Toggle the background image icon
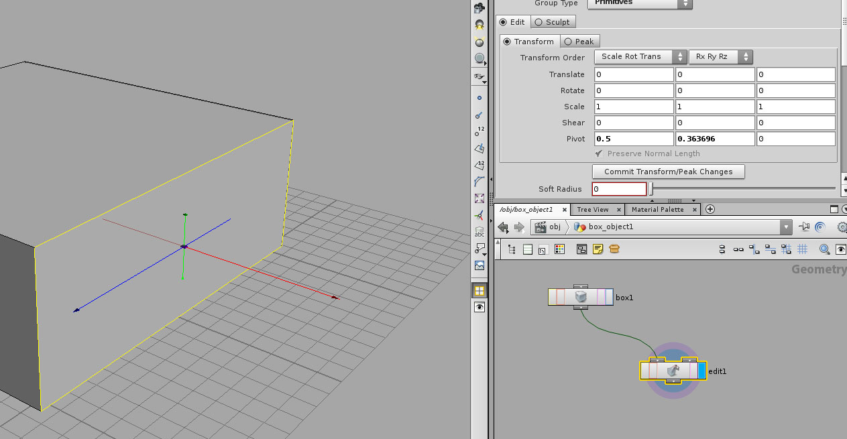847x439 pixels. [479, 265]
